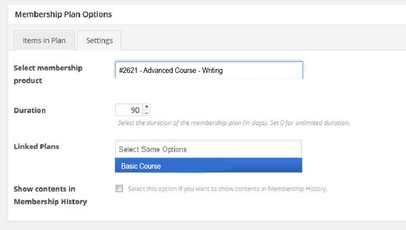406x230 pixels.
Task: Click the Membership Plan Options panel title
Action: pos(63,14)
